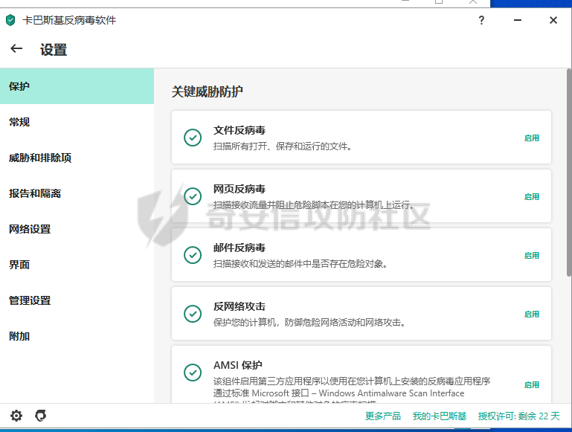Click the 网页反病毒 green checkmark icon
The height and width of the screenshot is (432, 572).
tap(193, 196)
